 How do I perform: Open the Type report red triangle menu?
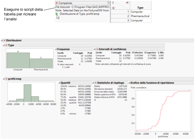[x=6, y=45]
